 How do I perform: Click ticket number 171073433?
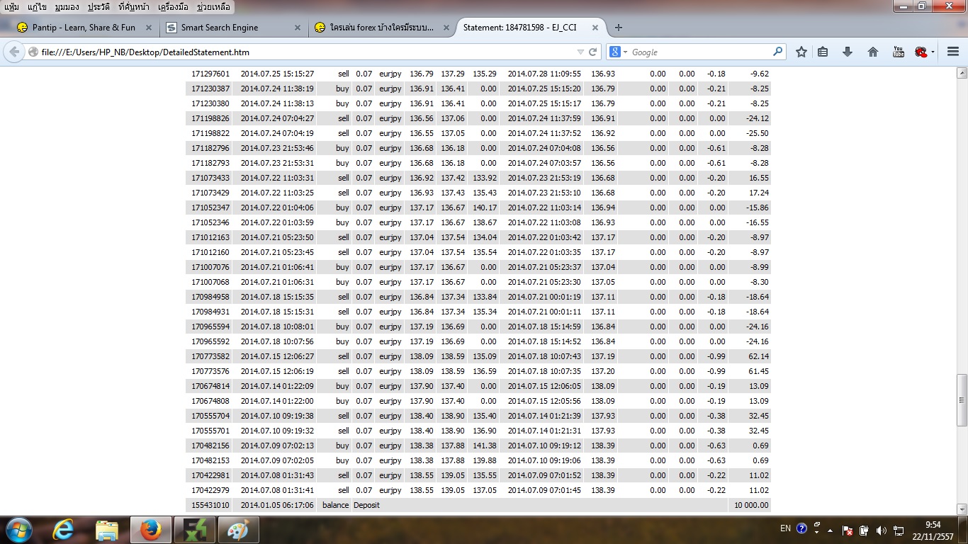(x=210, y=178)
